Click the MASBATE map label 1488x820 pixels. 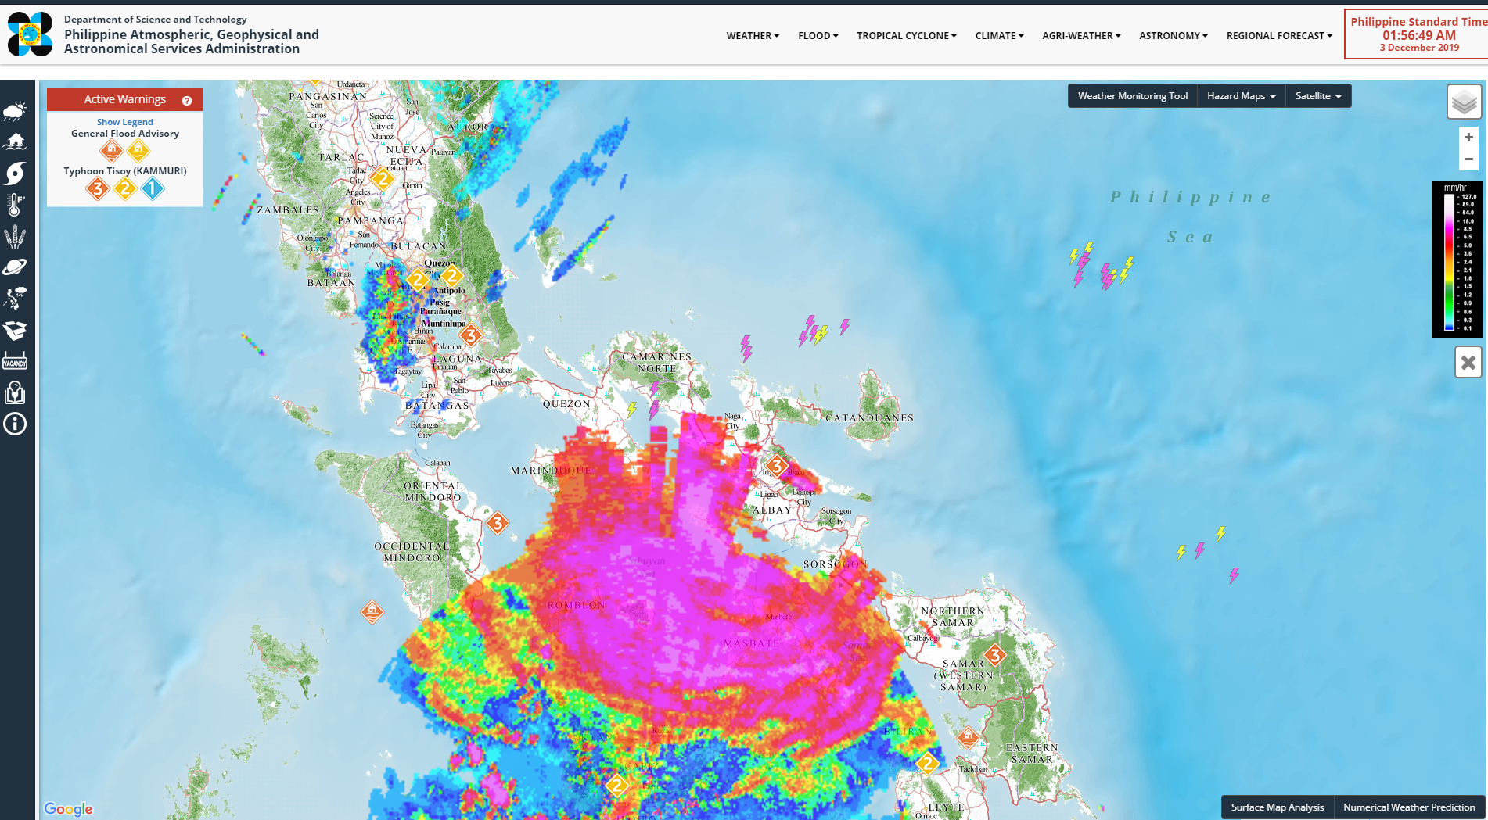tap(752, 643)
